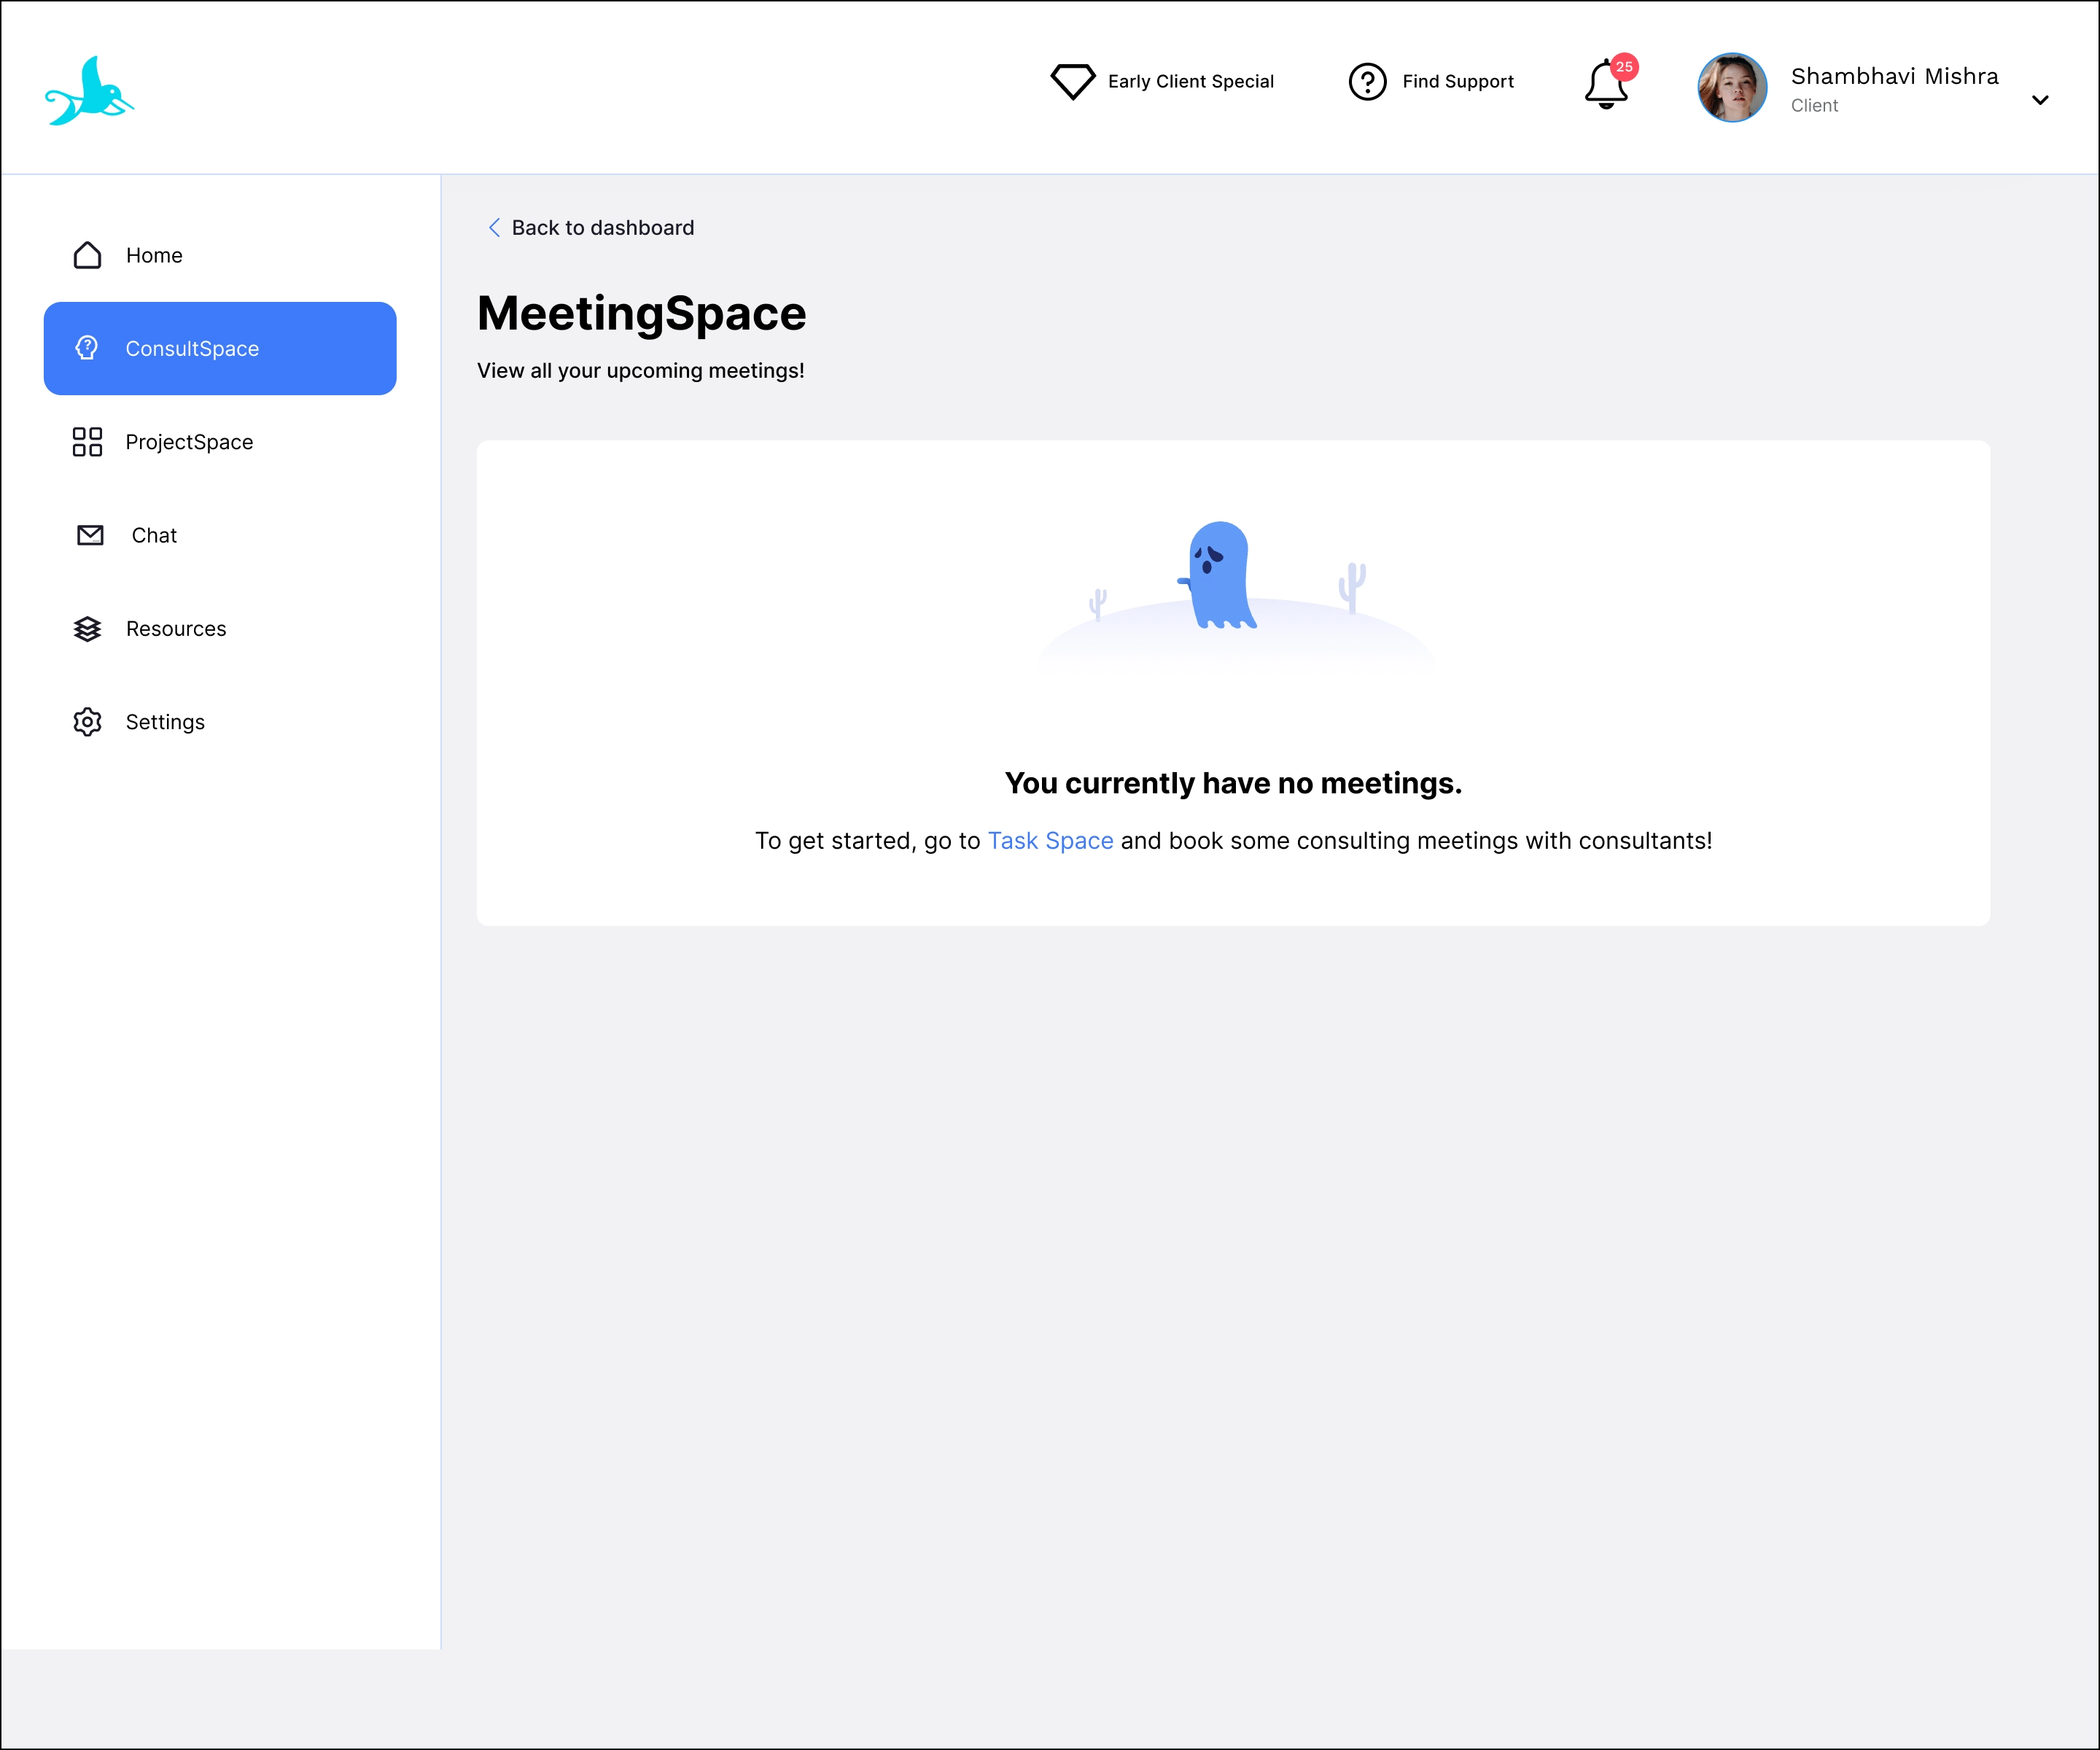Click the Settings gear icon
The image size is (2100, 1750).
(x=87, y=722)
